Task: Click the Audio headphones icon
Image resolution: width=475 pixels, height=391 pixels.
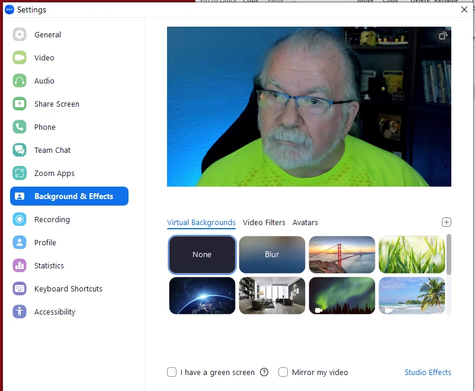Action: pos(20,81)
